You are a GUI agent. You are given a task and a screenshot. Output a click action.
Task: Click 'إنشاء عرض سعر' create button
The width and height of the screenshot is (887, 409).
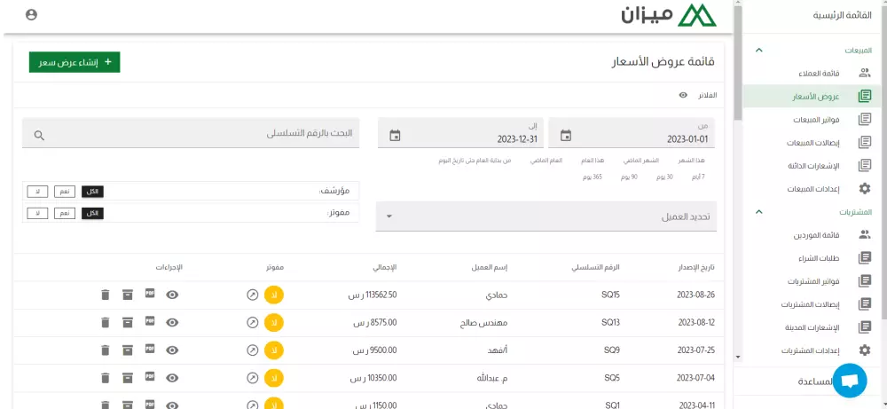tap(75, 62)
